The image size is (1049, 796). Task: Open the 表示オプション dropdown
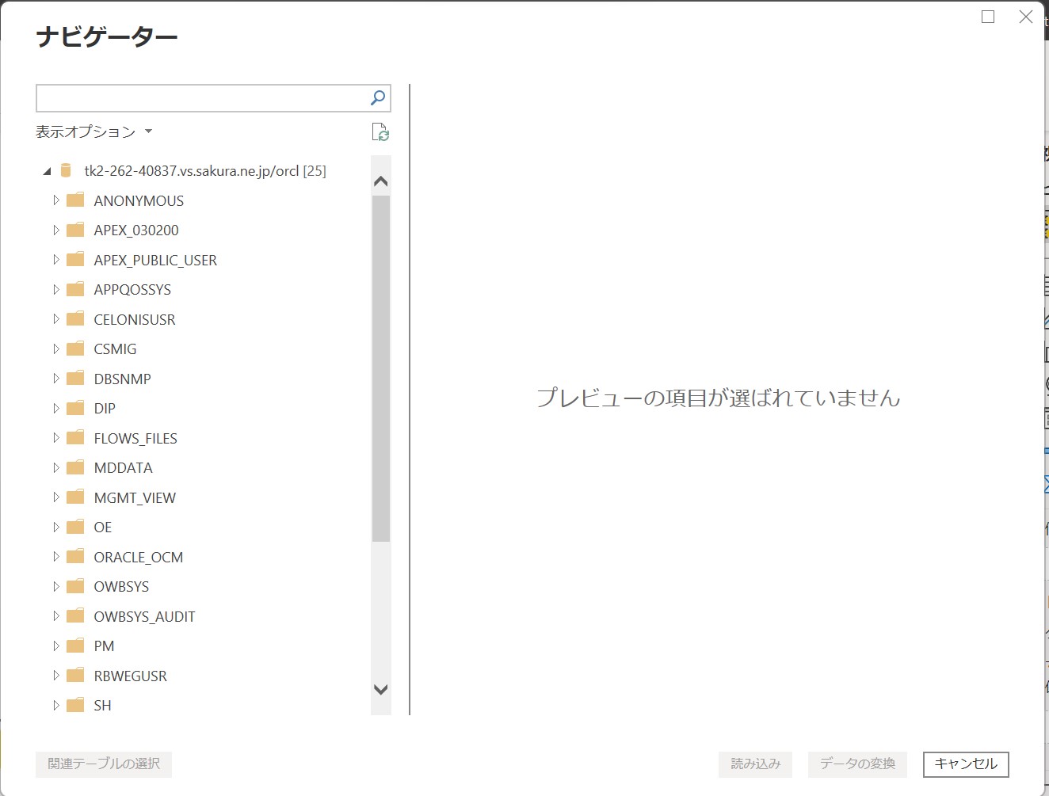[93, 132]
